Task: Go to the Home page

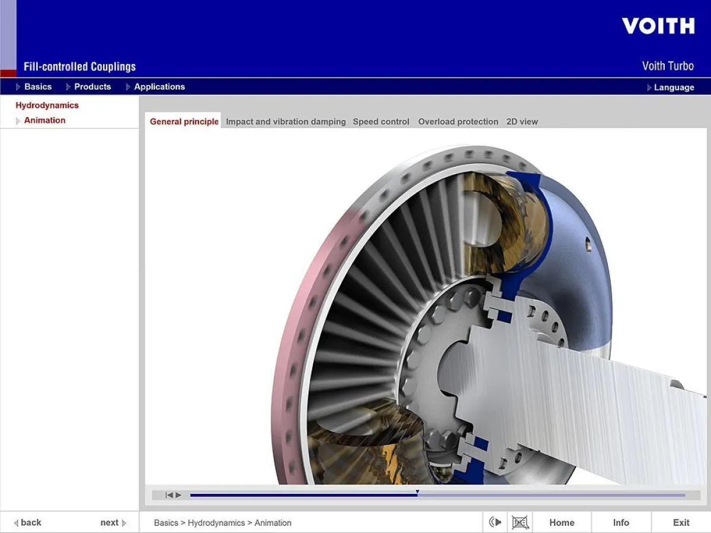Action: pyautogui.click(x=561, y=522)
